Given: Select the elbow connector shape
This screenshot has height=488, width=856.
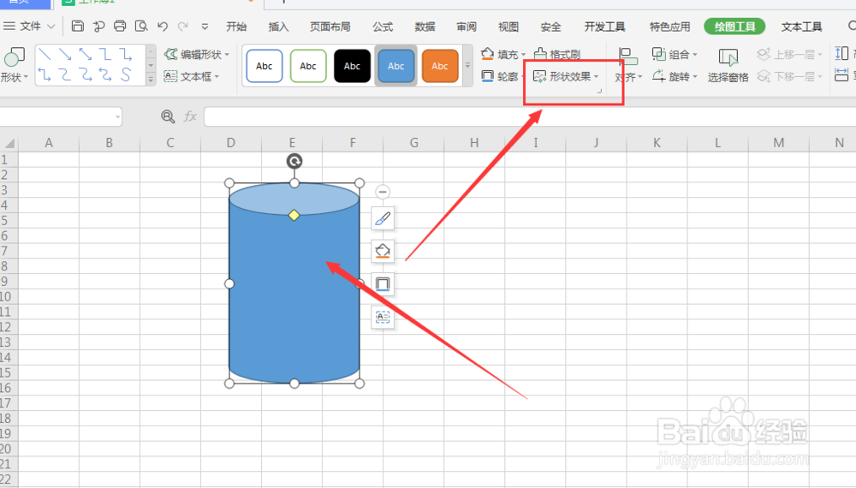Looking at the screenshot, I should coord(105,55).
